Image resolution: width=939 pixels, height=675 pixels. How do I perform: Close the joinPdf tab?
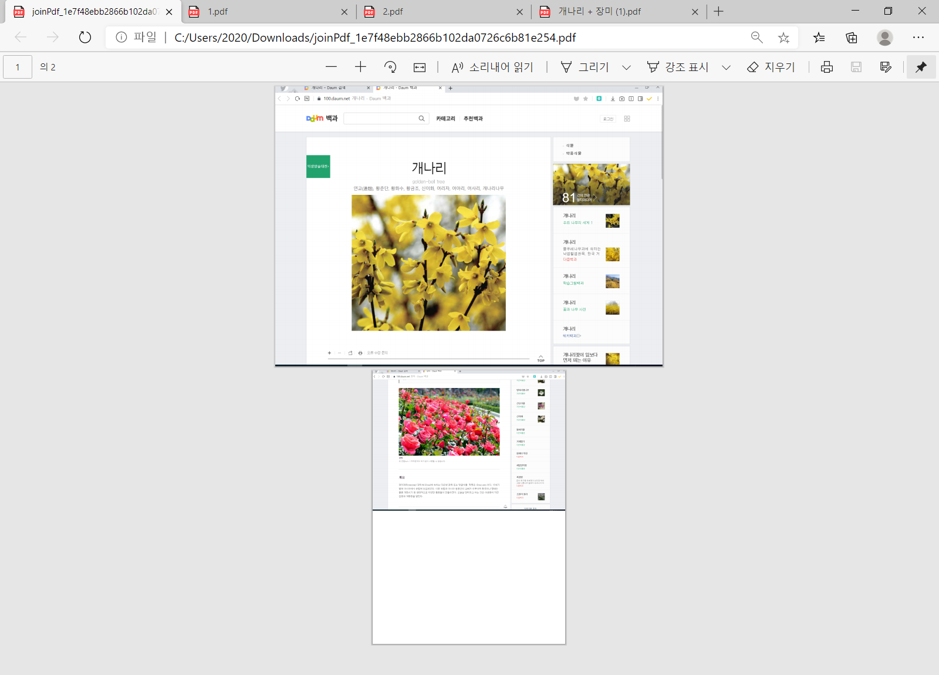[169, 12]
